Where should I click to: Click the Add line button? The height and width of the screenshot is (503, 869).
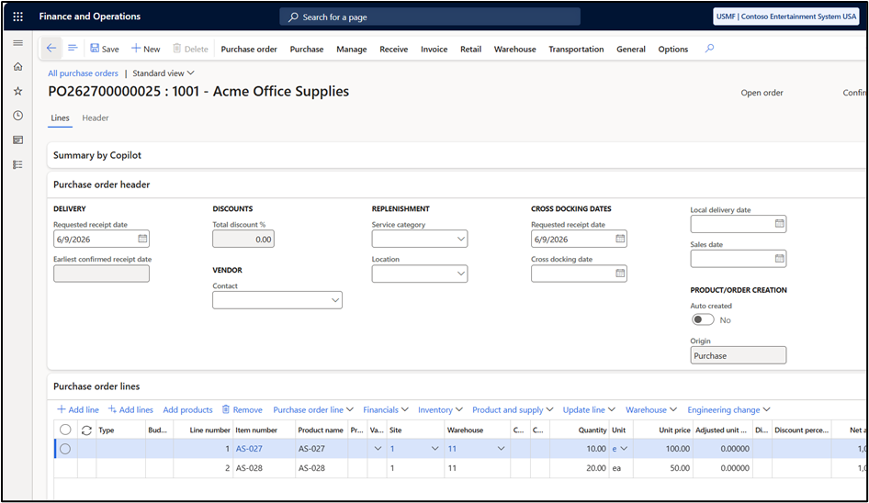point(78,410)
